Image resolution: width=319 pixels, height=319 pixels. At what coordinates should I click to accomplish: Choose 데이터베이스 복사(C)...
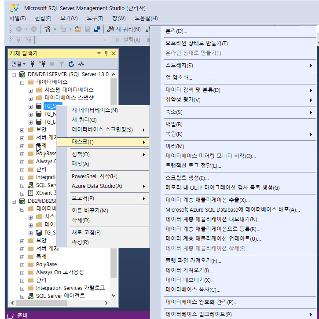233,290
